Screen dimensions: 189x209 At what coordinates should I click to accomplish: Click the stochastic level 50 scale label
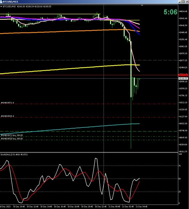click(x=180, y=179)
